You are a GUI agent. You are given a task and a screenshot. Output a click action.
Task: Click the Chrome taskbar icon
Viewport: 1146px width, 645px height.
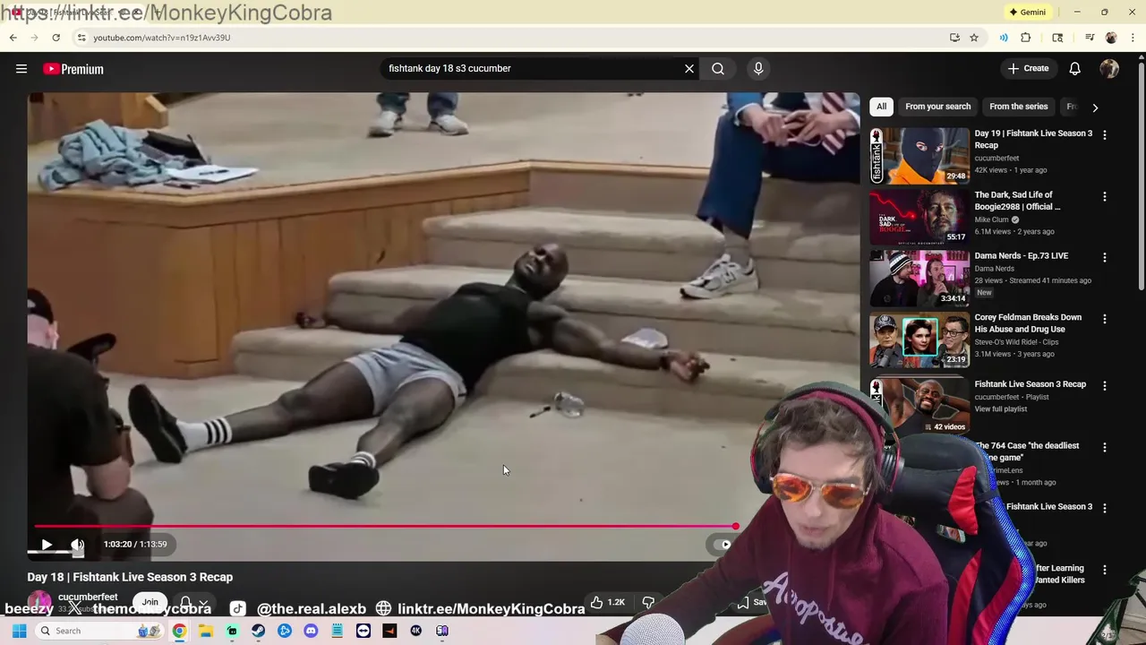click(179, 631)
